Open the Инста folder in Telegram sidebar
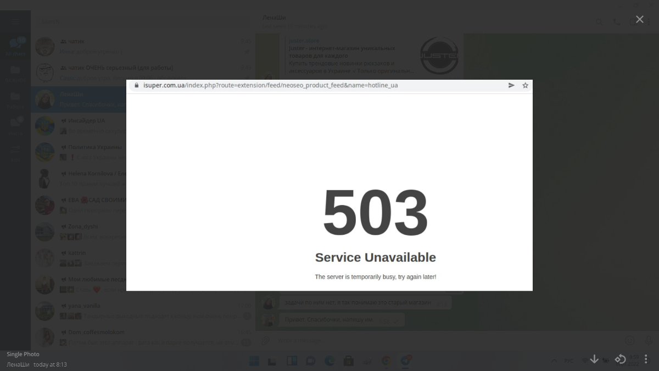Image resolution: width=659 pixels, height=371 pixels. tap(15, 126)
